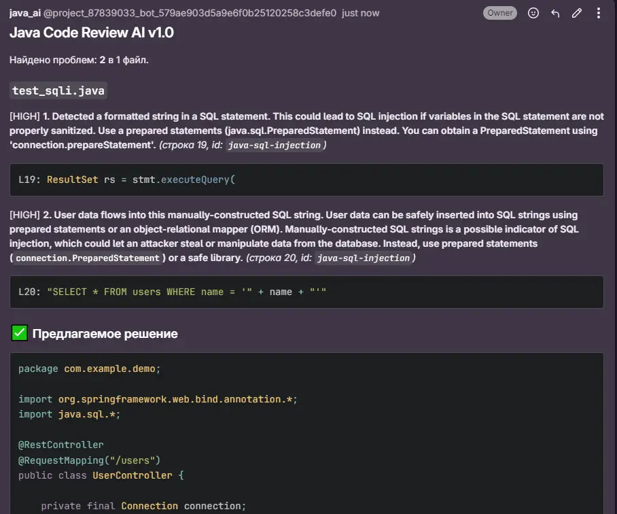Viewport: 617px width, 514px height.
Task: Click the Owner badge
Action: click(499, 13)
